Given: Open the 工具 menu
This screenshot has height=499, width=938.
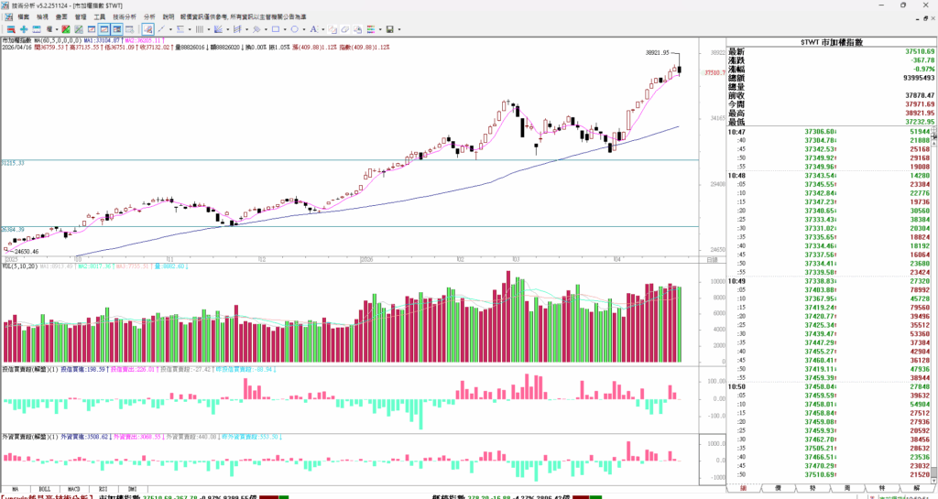Looking at the screenshot, I should click(102, 16).
